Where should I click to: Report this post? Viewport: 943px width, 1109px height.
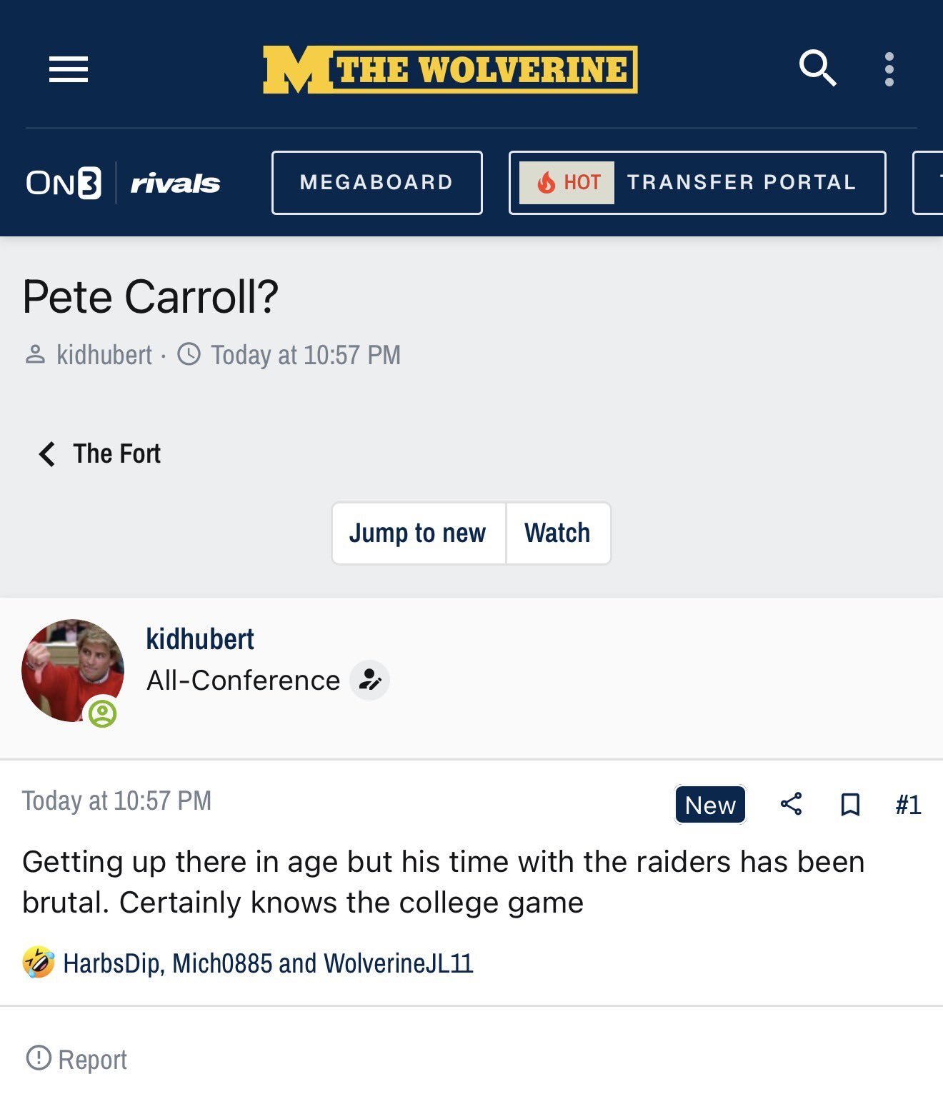(77, 1059)
